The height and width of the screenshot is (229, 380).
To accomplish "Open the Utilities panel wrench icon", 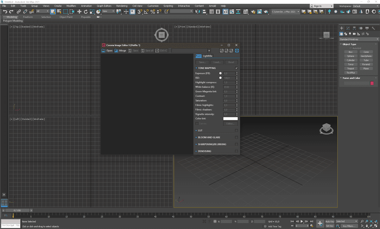I will (373, 28).
